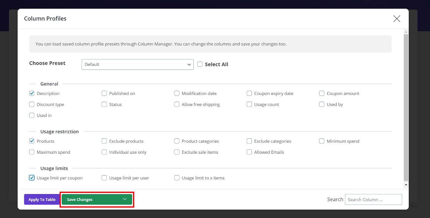Click the Usage restriction section heading
Image resolution: width=430 pixels, height=218 pixels.
point(60,132)
